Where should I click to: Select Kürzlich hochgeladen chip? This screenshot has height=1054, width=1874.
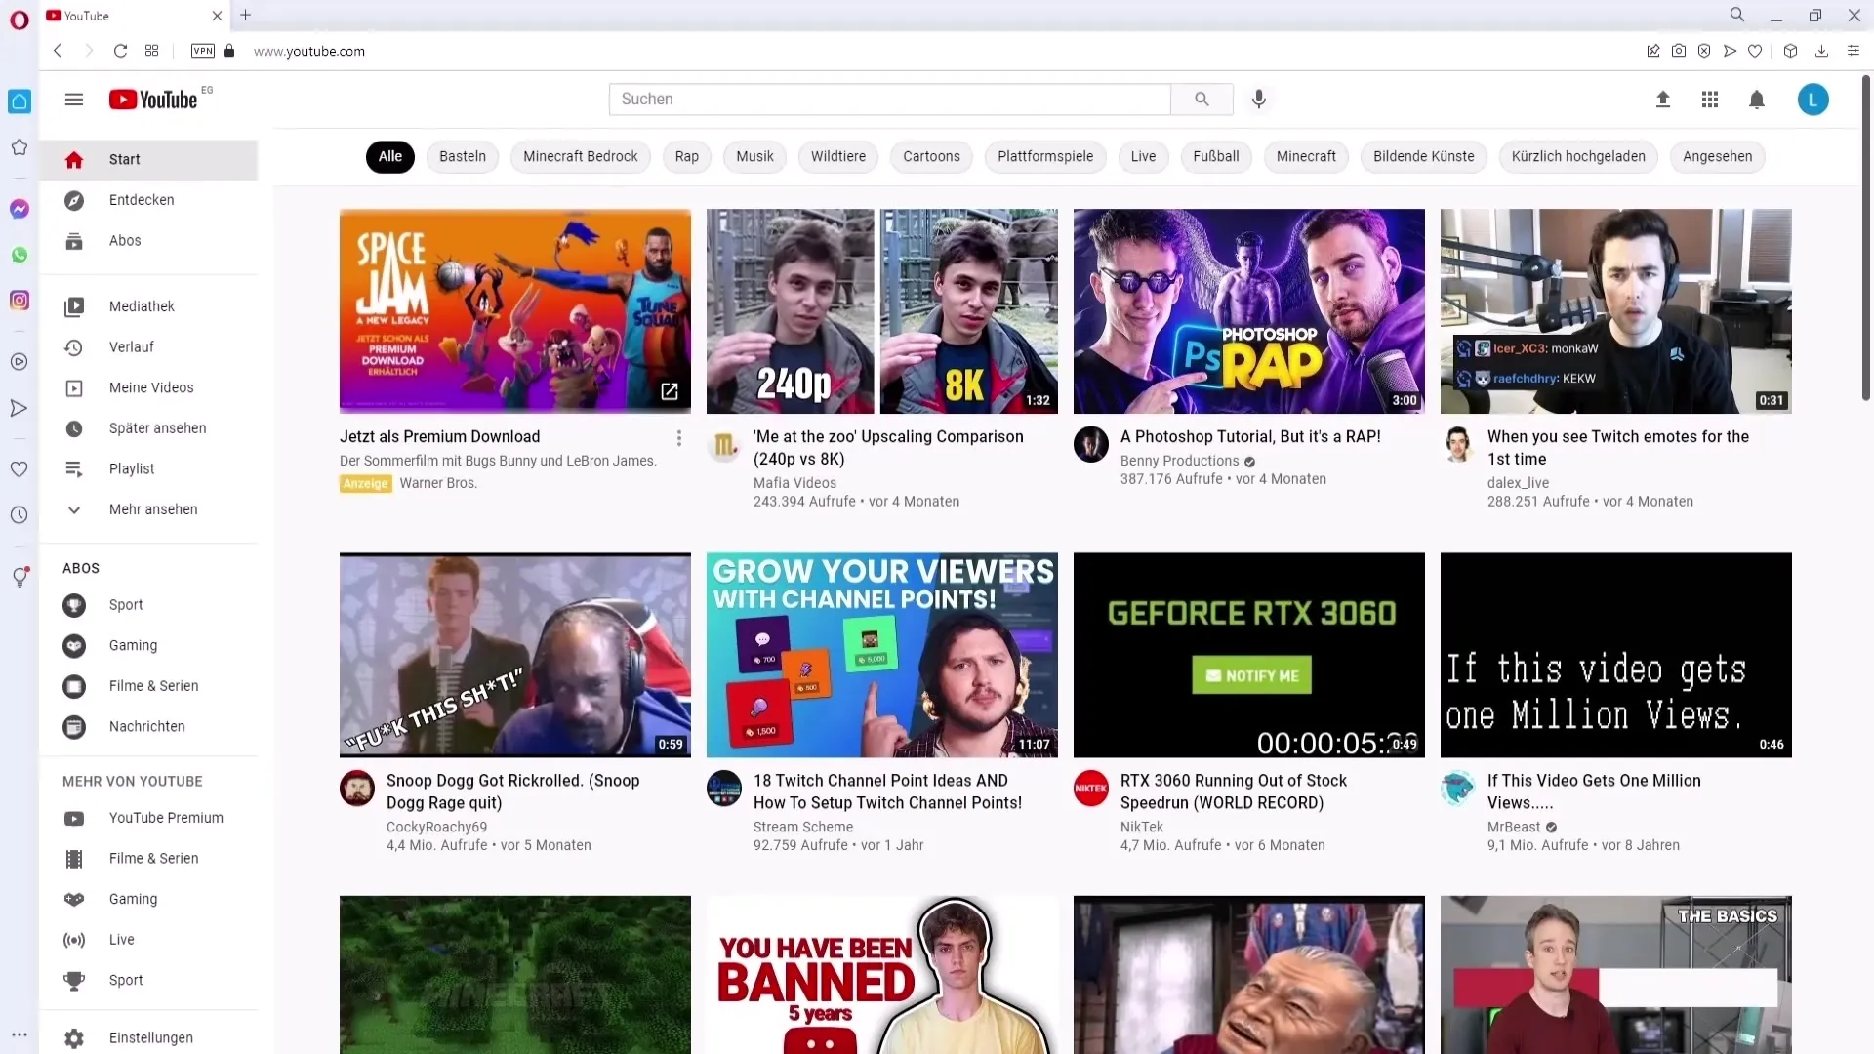pos(1578,156)
